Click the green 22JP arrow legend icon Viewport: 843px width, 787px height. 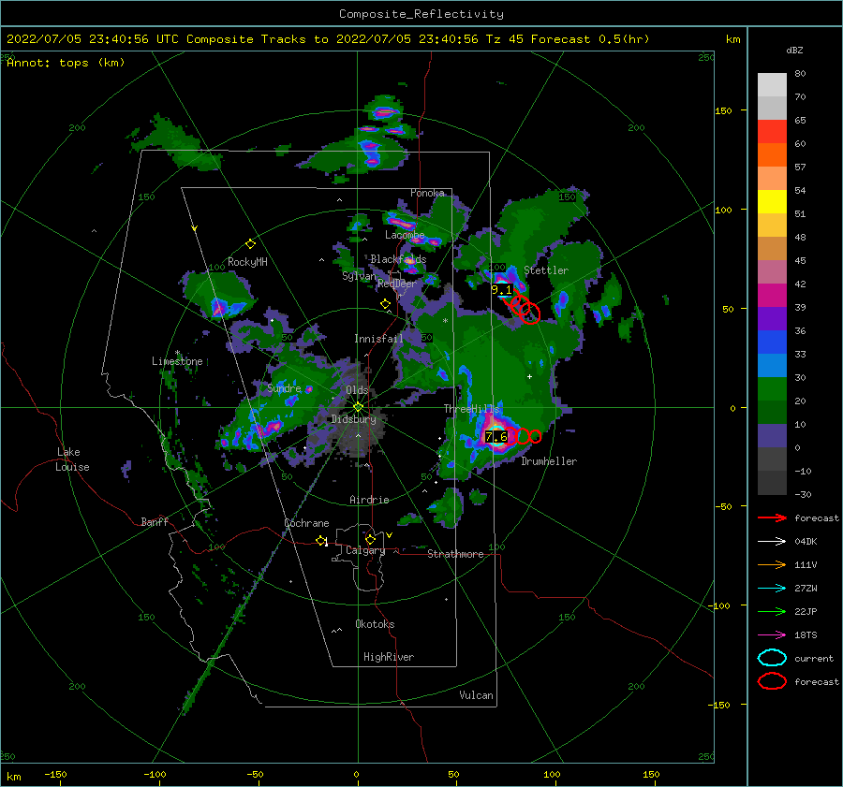point(772,611)
